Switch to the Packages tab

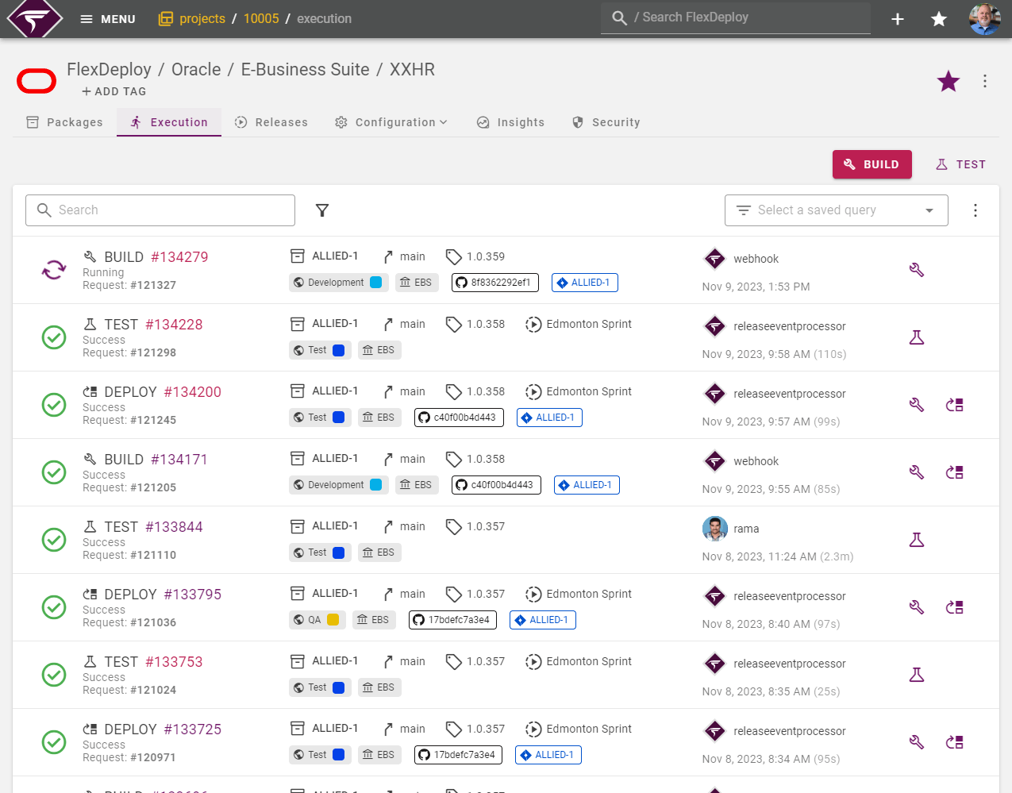64,122
